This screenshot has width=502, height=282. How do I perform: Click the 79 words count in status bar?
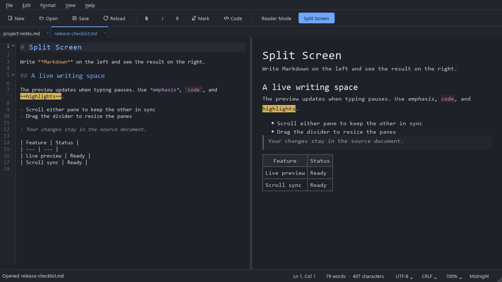(336, 276)
